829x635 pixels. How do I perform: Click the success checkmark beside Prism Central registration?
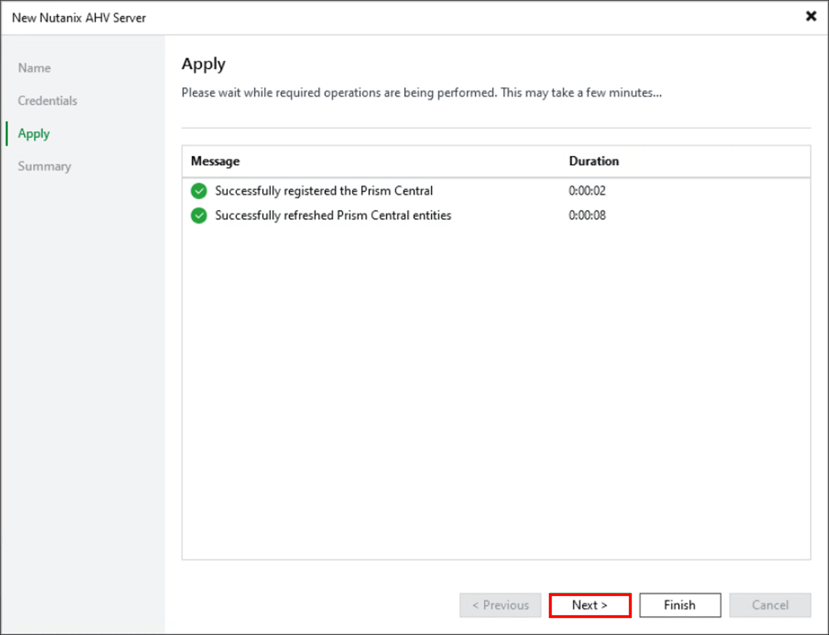(x=199, y=191)
